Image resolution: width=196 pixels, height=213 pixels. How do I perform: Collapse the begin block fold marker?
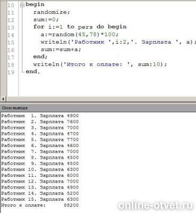[22, 5]
